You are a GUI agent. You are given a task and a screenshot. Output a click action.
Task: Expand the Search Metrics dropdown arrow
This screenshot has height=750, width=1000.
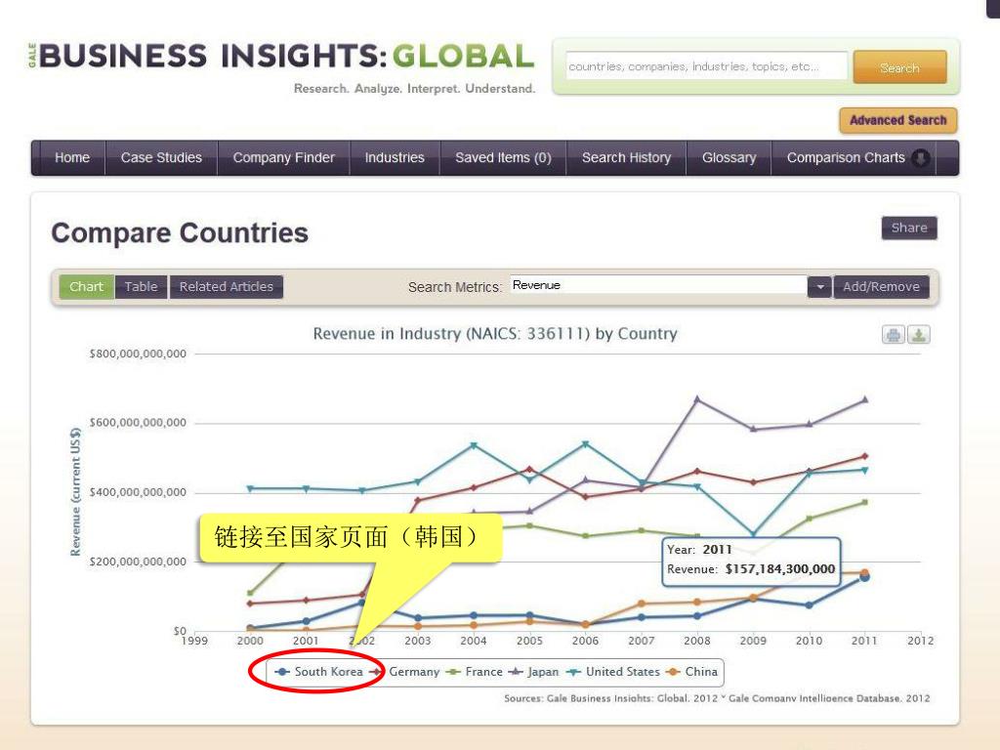pos(819,287)
